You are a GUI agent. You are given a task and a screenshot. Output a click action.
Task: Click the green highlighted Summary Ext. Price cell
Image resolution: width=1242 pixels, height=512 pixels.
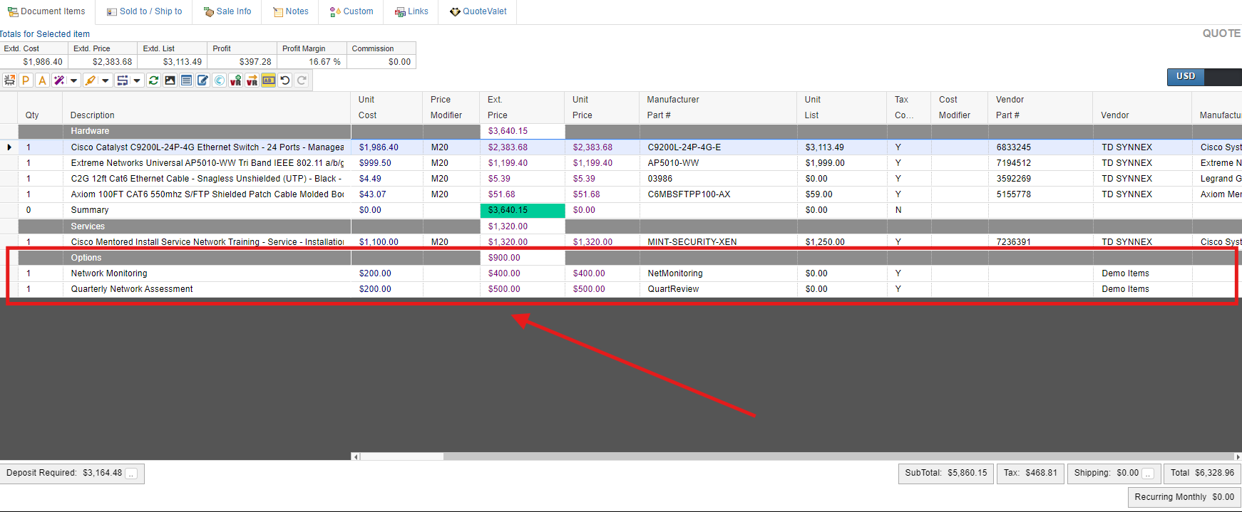522,210
